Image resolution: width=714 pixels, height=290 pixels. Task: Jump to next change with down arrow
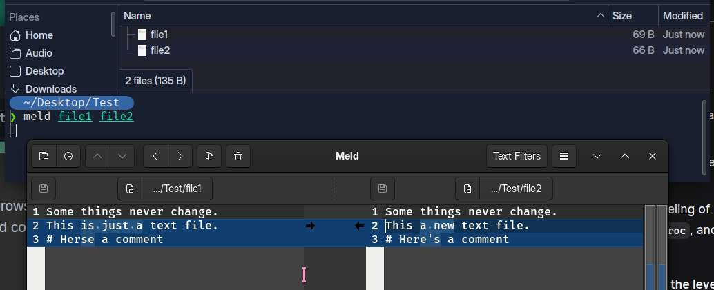pos(122,156)
